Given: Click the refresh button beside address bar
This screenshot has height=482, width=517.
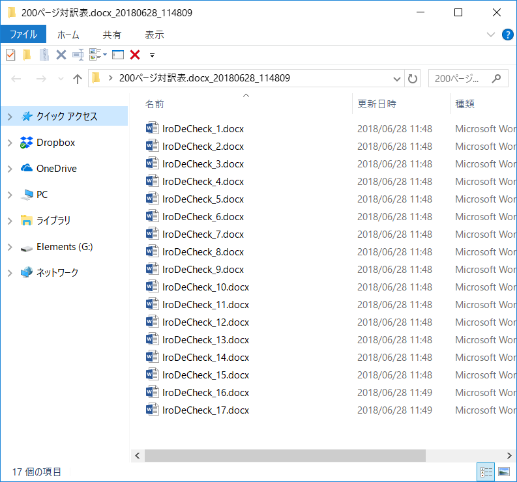Looking at the screenshot, I should tap(412, 79).
